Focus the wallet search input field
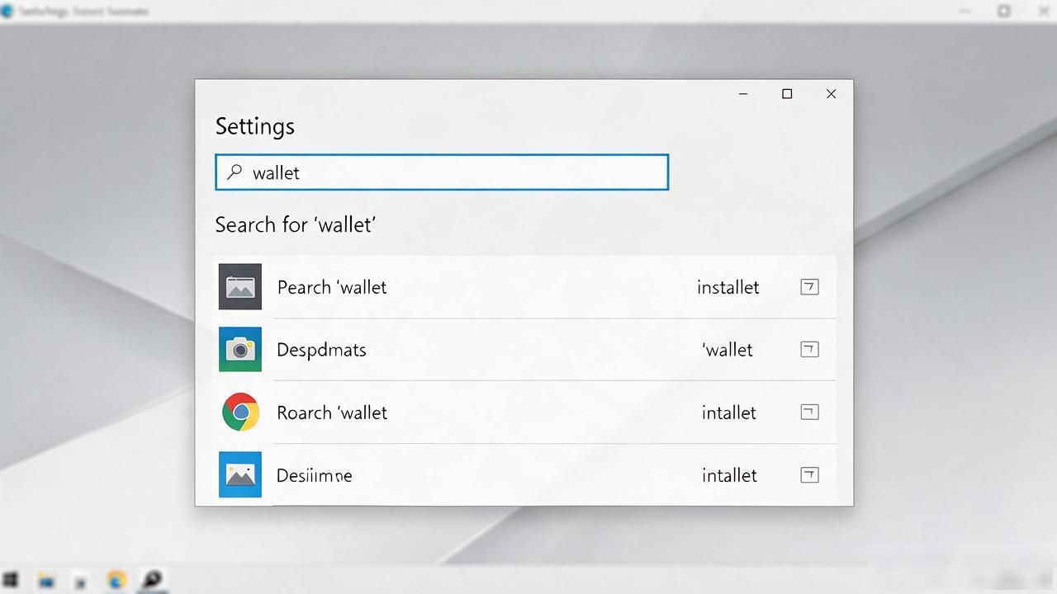This screenshot has height=594, width=1057. pyautogui.click(x=442, y=172)
